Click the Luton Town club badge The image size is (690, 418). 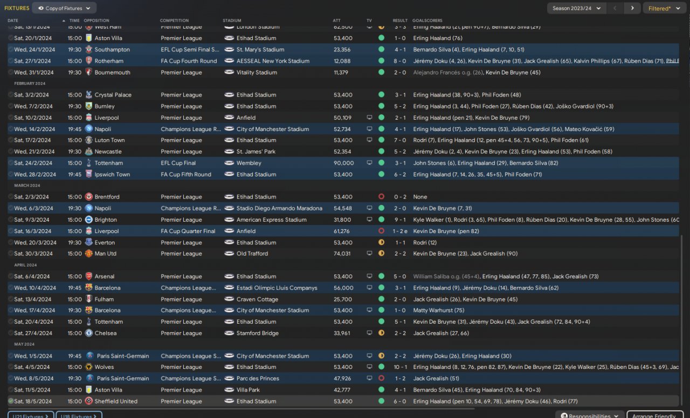pyautogui.click(x=89, y=140)
